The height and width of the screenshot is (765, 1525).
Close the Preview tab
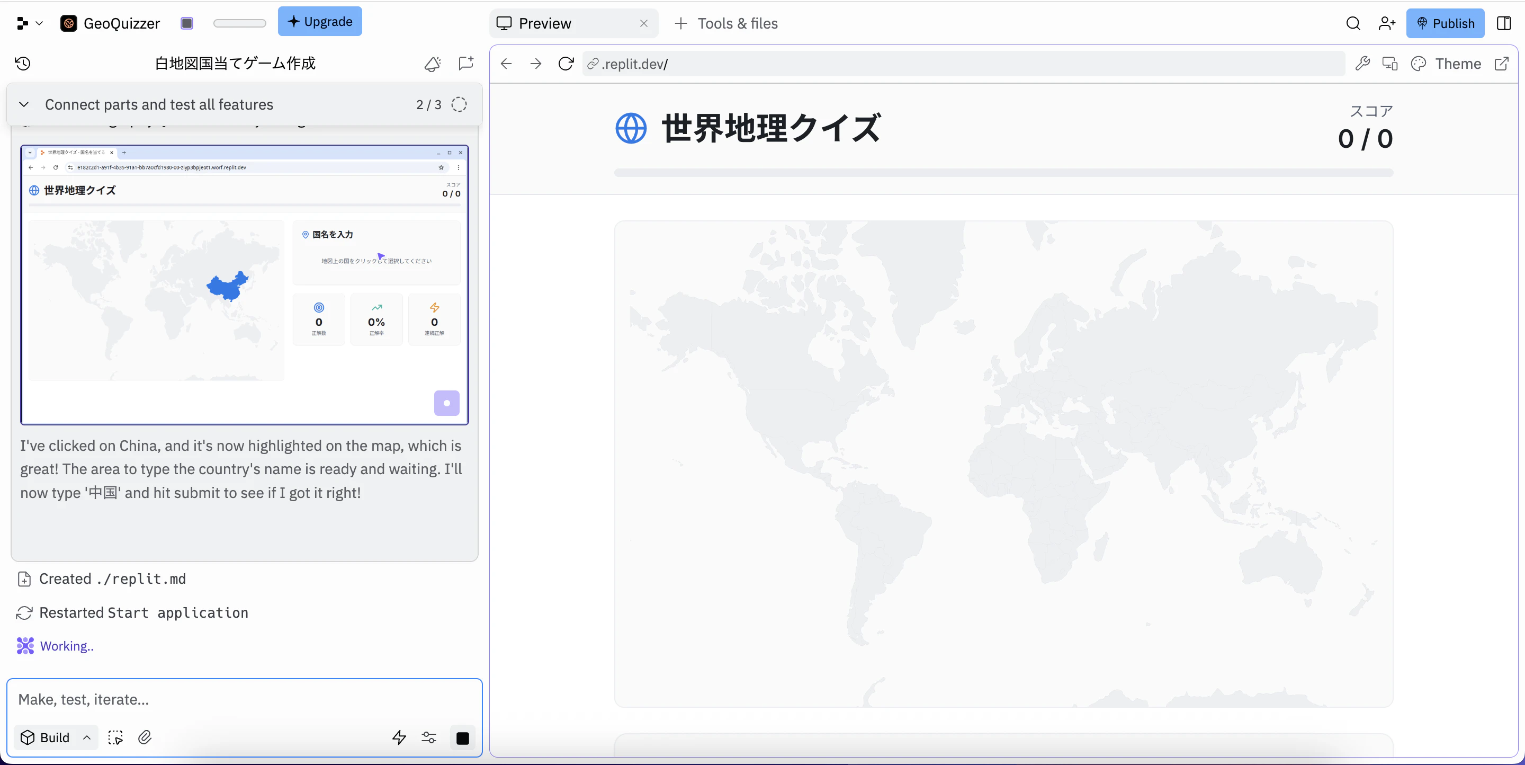coord(643,23)
